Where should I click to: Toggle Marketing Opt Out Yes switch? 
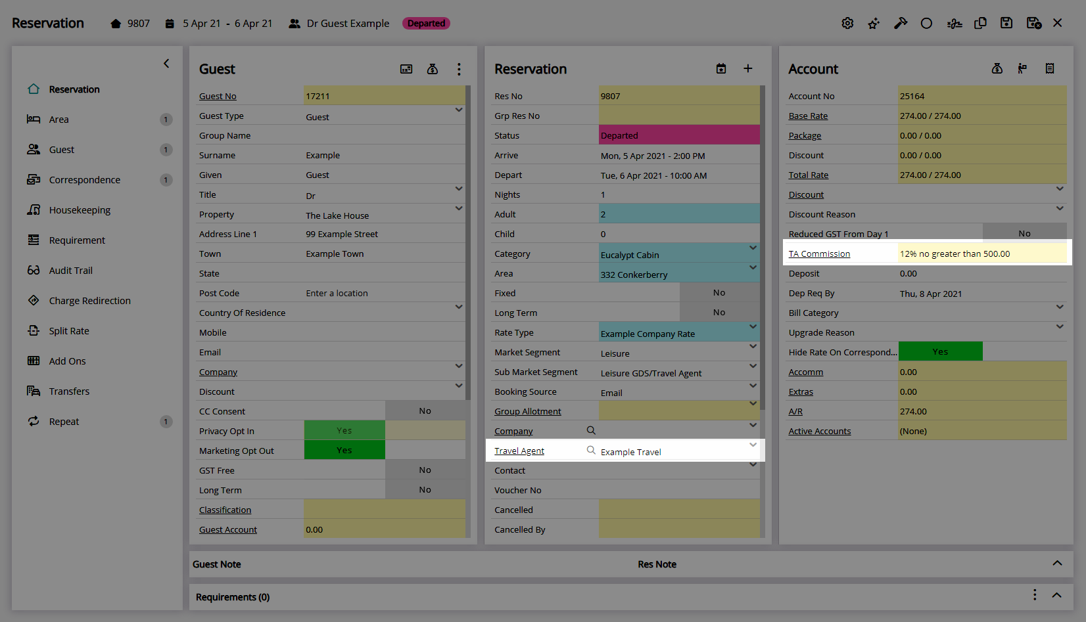click(344, 450)
